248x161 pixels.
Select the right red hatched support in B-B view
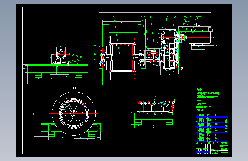click(x=99, y=128)
